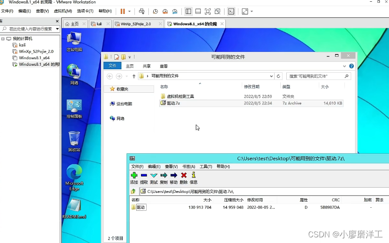Take a snapshot with the clock icon
The image size is (389, 243).
click(x=155, y=11)
